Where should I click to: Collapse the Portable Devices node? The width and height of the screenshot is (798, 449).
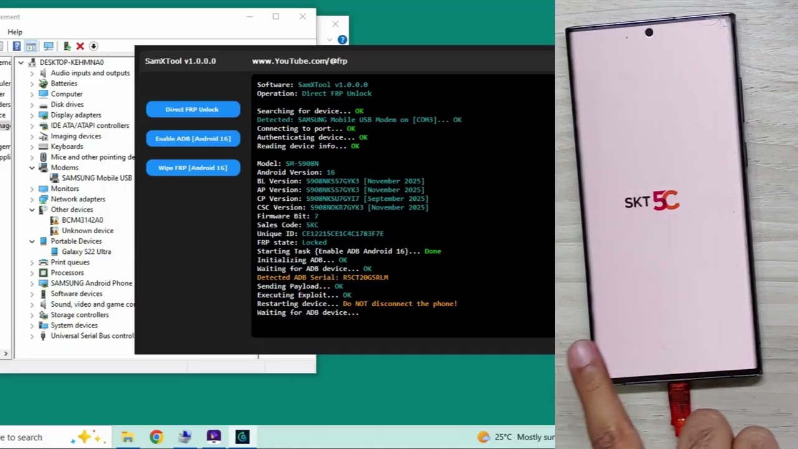[x=32, y=241]
